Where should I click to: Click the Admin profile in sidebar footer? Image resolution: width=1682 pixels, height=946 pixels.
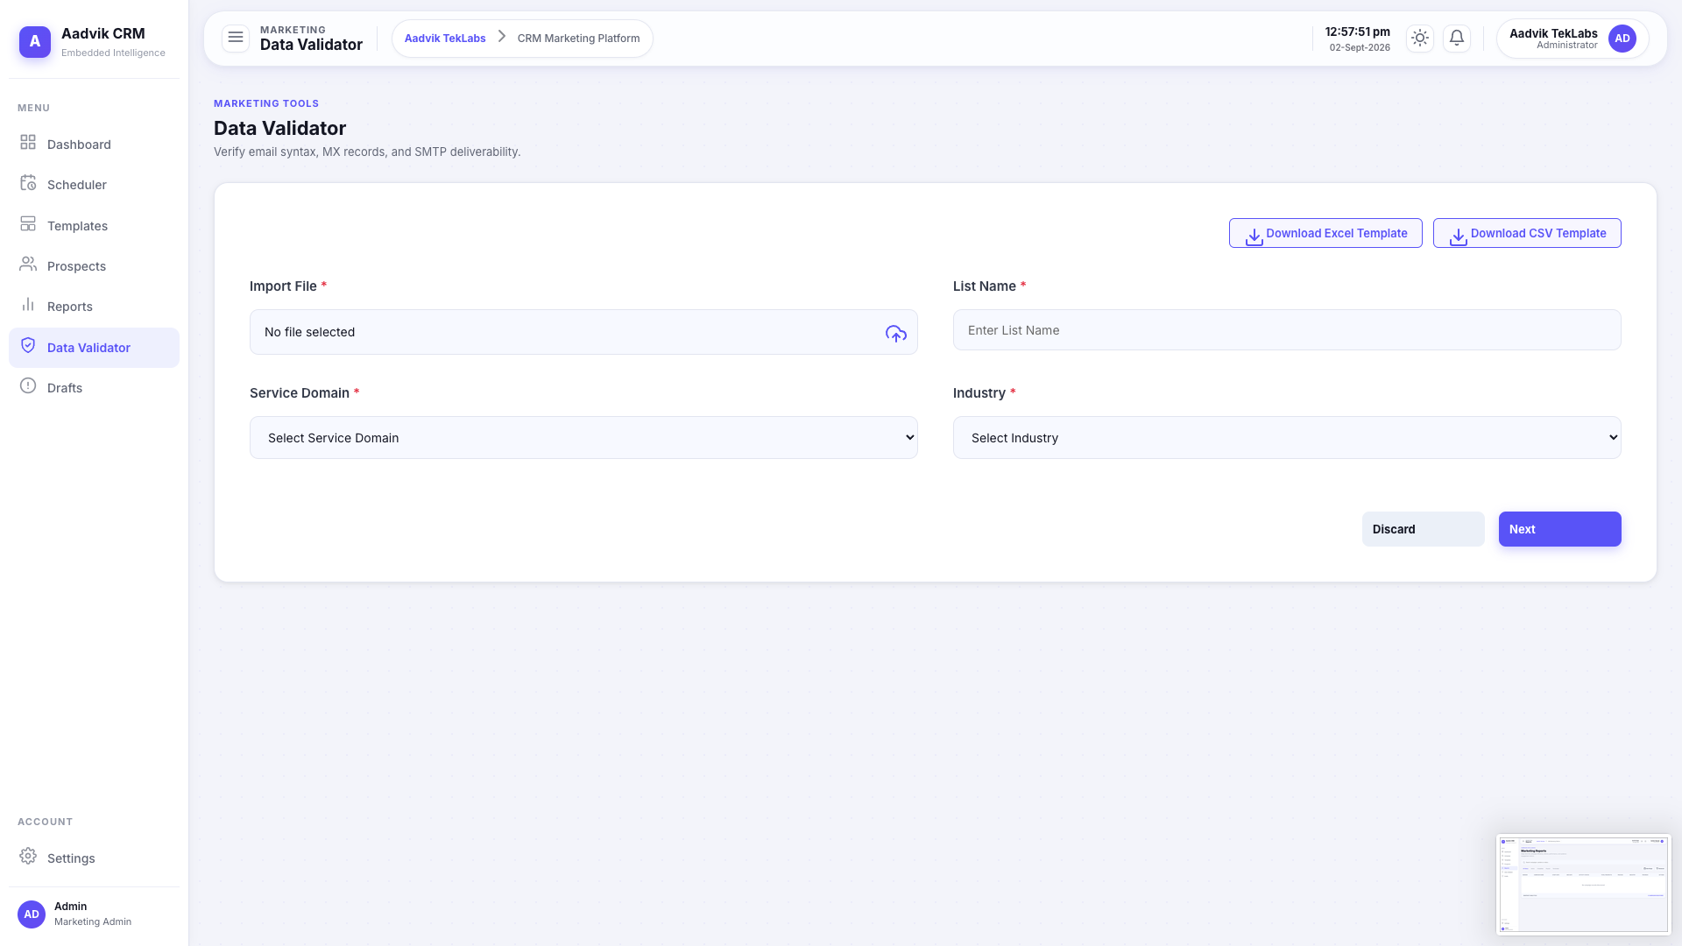[x=94, y=914]
